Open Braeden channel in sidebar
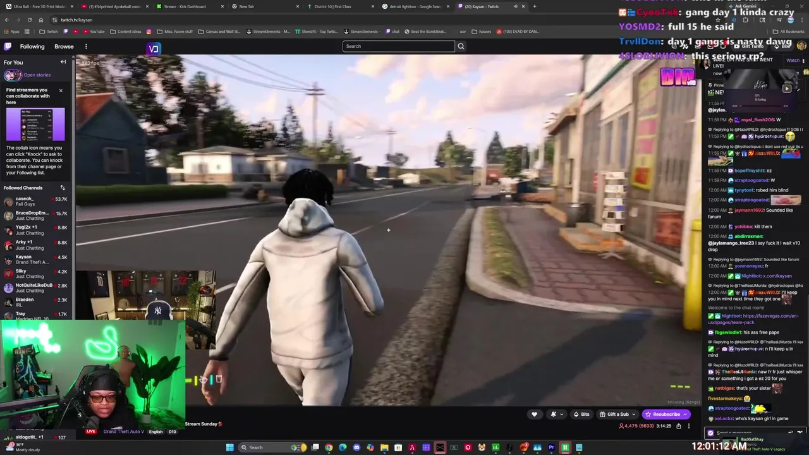 tap(36, 302)
